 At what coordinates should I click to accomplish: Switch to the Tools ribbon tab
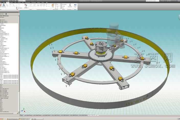coord(15,2)
